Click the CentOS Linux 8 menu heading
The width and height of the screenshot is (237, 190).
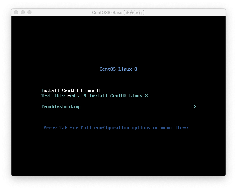tap(118, 69)
